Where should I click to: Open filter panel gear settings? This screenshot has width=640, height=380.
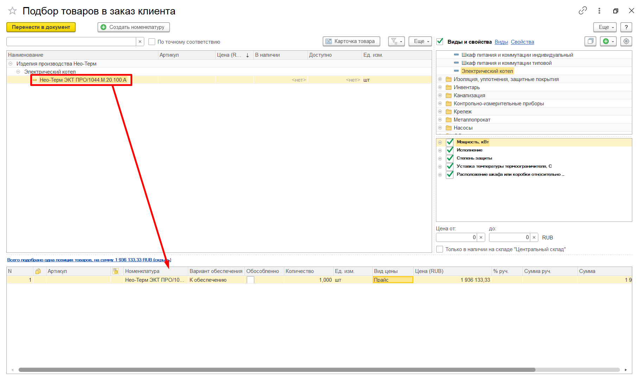pyautogui.click(x=626, y=41)
